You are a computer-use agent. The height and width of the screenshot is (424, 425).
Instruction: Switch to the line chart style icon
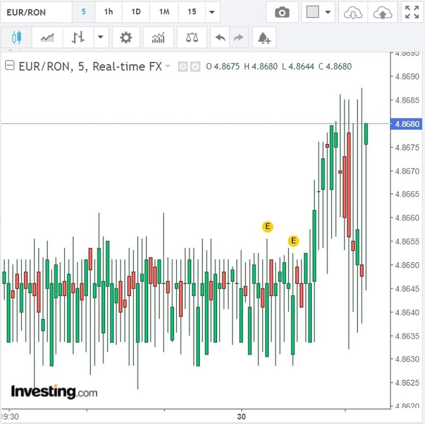[x=47, y=38]
